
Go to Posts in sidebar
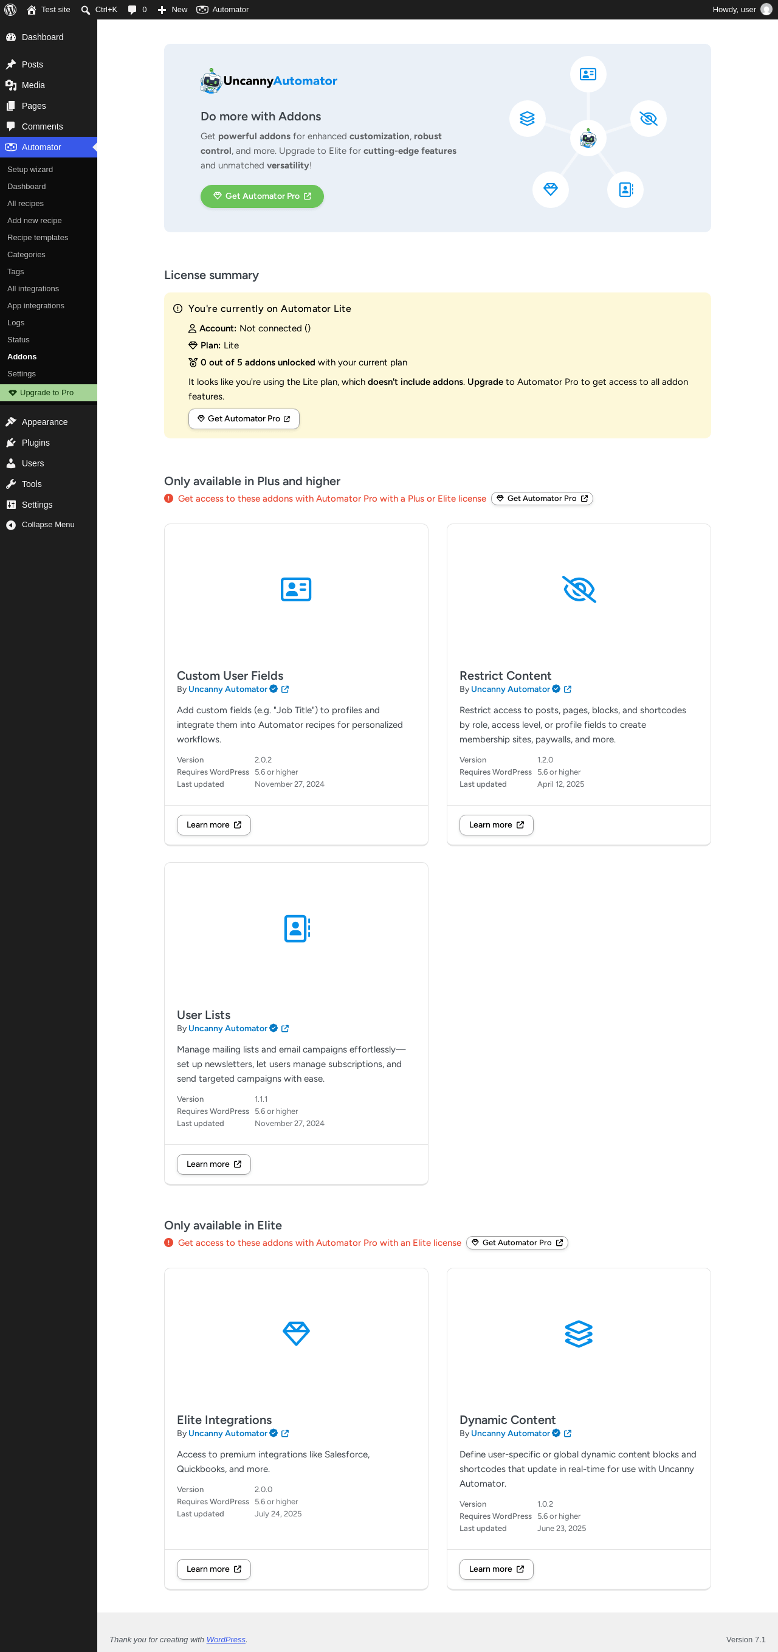(x=49, y=65)
